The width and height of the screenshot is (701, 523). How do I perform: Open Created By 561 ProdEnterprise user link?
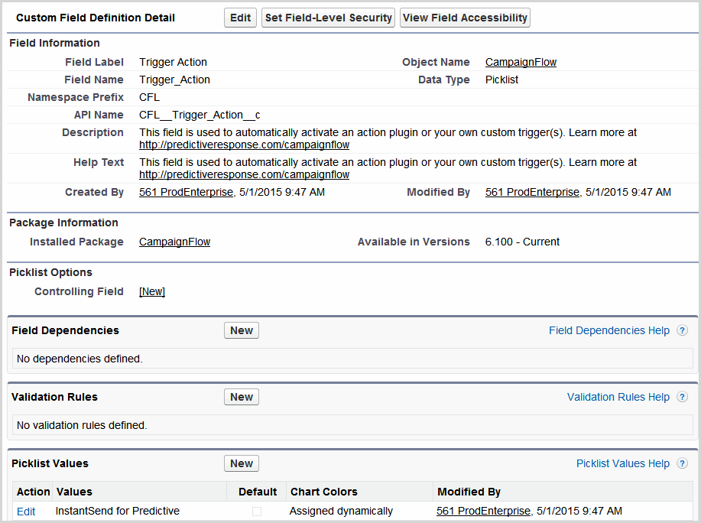(x=186, y=192)
